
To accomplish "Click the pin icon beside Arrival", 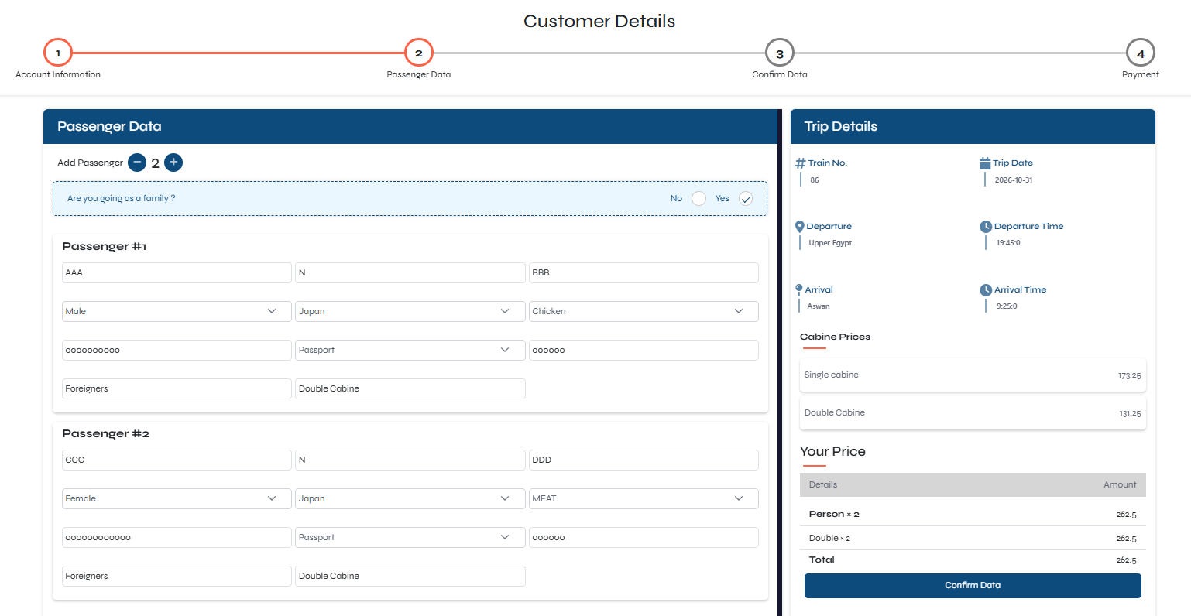I will click(799, 289).
